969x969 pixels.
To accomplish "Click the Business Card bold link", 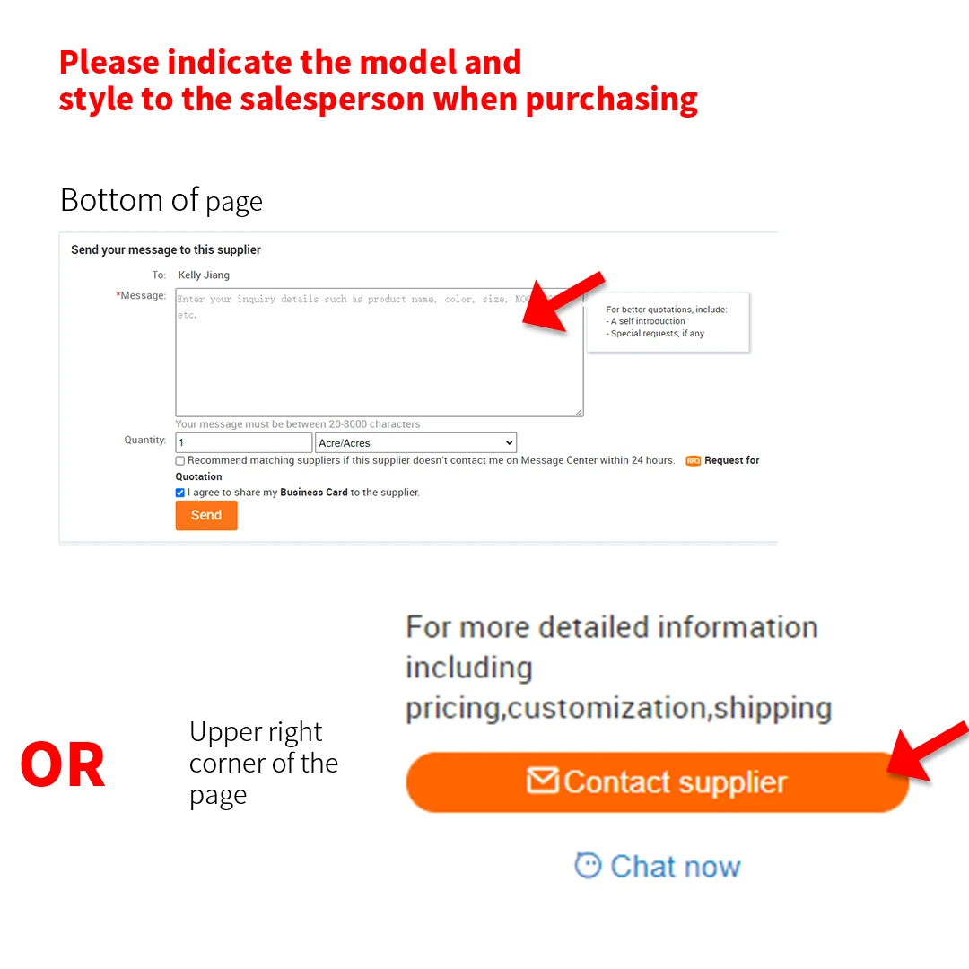I will click(314, 493).
